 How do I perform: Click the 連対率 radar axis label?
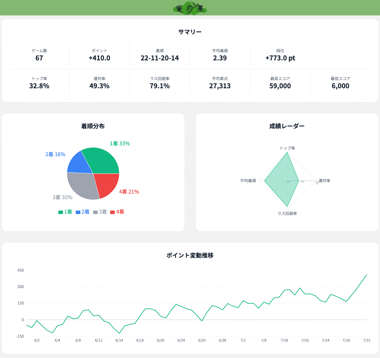click(324, 181)
